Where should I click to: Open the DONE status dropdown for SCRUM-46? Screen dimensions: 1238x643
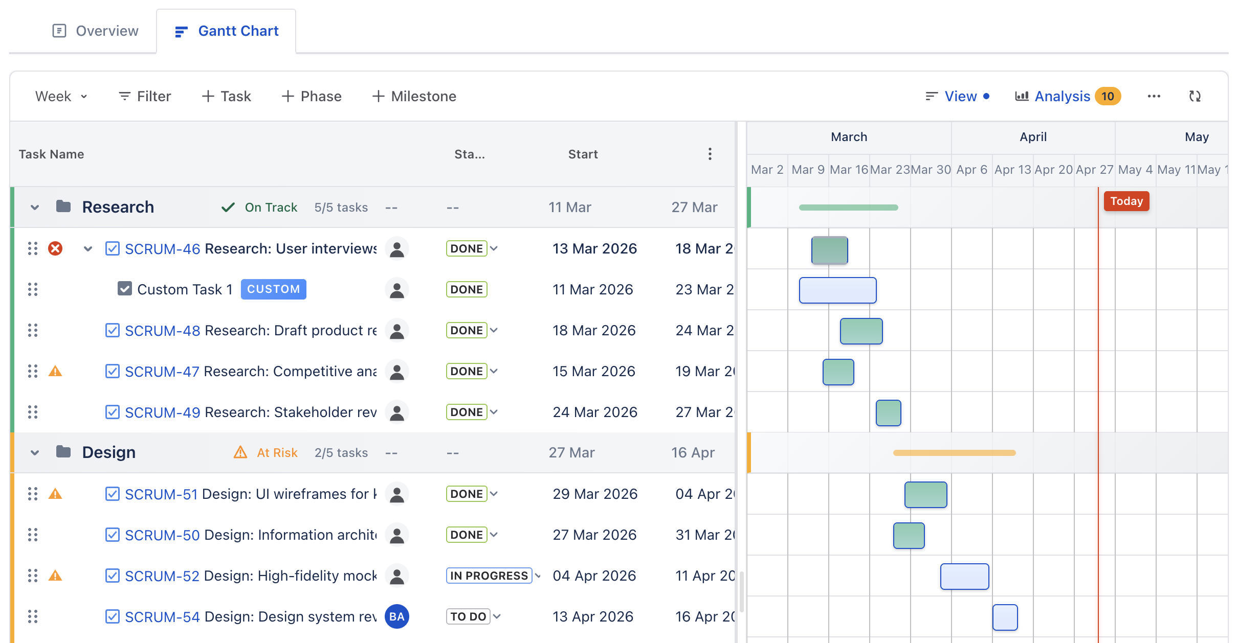tap(472, 248)
